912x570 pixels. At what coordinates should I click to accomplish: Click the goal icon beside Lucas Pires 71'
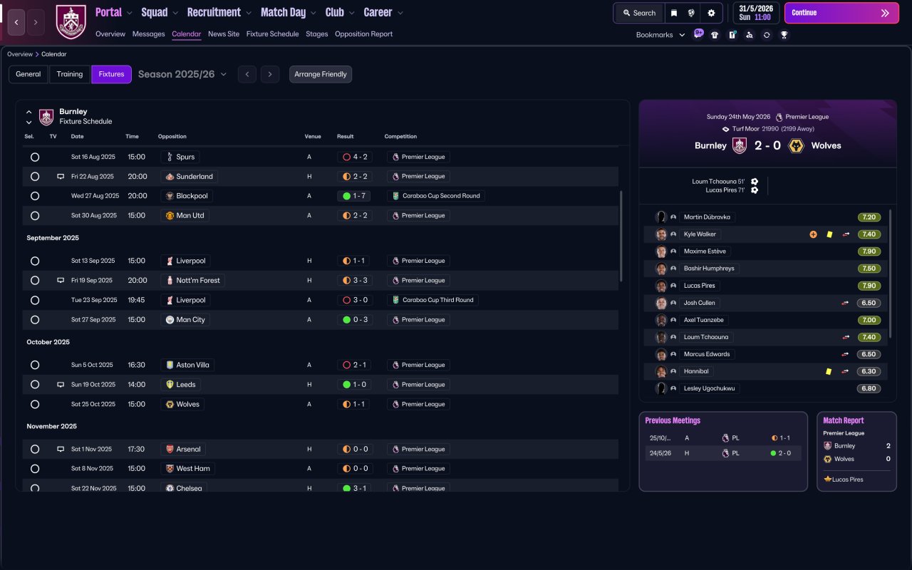[x=755, y=190]
